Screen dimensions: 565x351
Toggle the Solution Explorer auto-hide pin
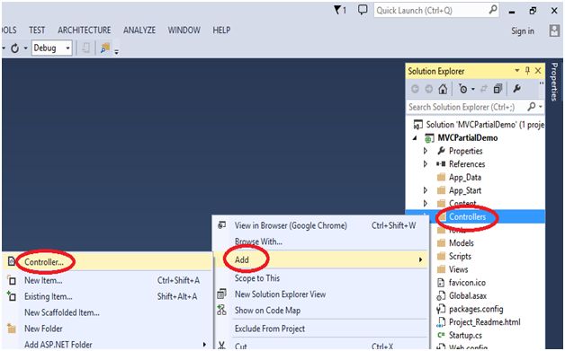pyautogui.click(x=527, y=71)
